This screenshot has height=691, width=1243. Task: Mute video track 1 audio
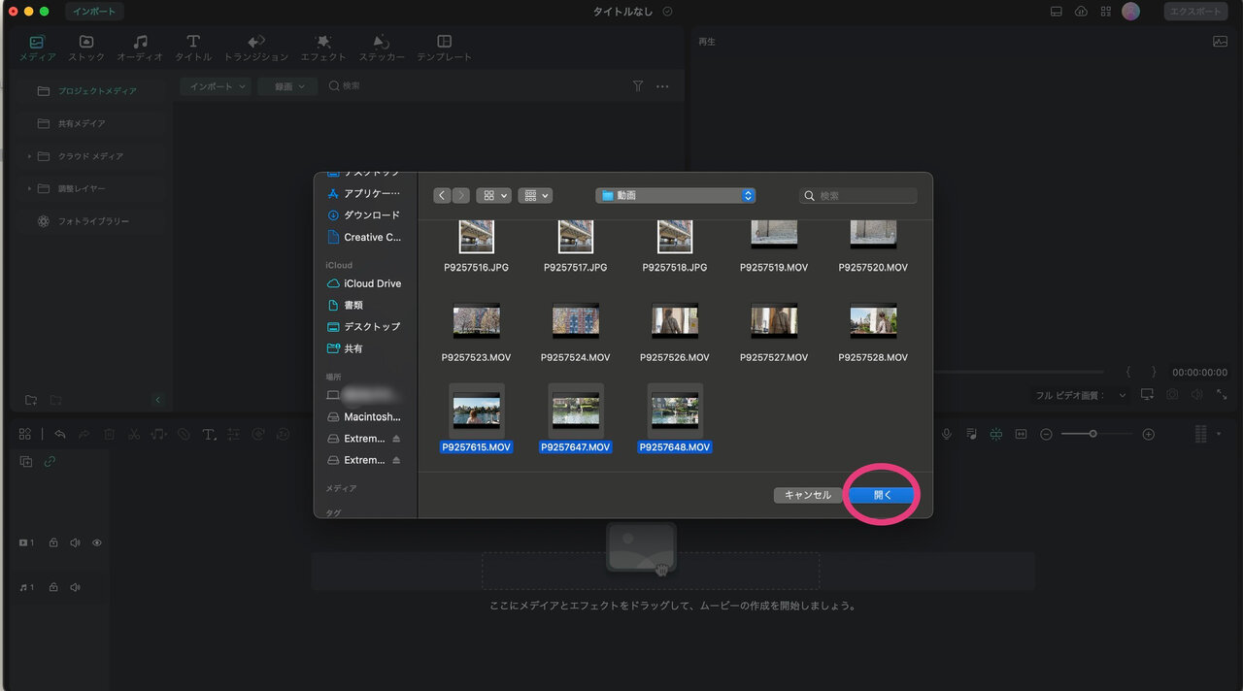75,543
